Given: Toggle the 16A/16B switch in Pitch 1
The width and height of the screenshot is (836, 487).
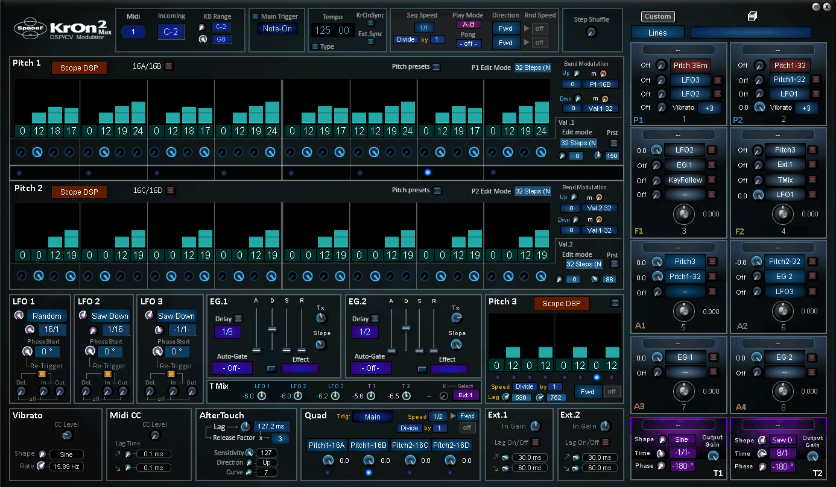Looking at the screenshot, I should pos(169,66).
